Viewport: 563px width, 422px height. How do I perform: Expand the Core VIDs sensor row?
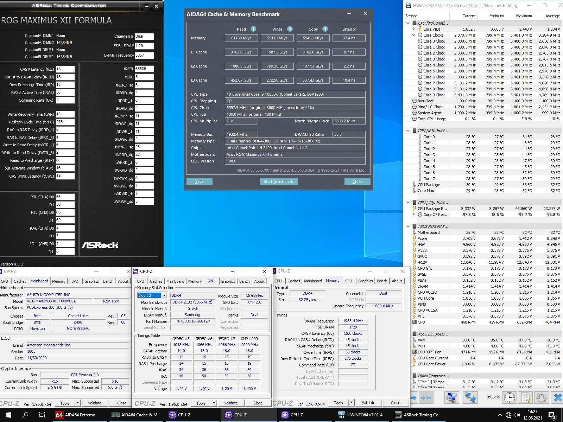pos(414,29)
